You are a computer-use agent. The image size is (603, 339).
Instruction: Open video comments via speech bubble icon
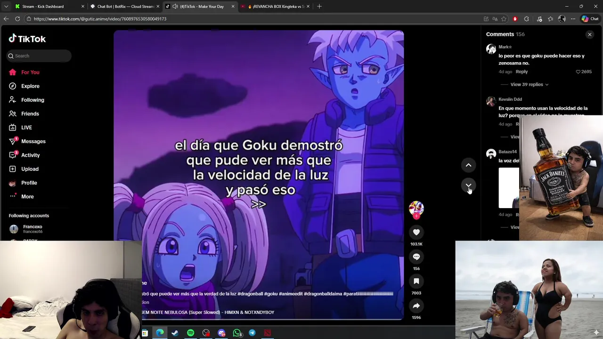416,257
